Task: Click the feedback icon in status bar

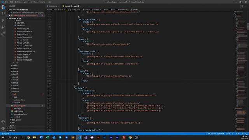Action: click(242, 134)
